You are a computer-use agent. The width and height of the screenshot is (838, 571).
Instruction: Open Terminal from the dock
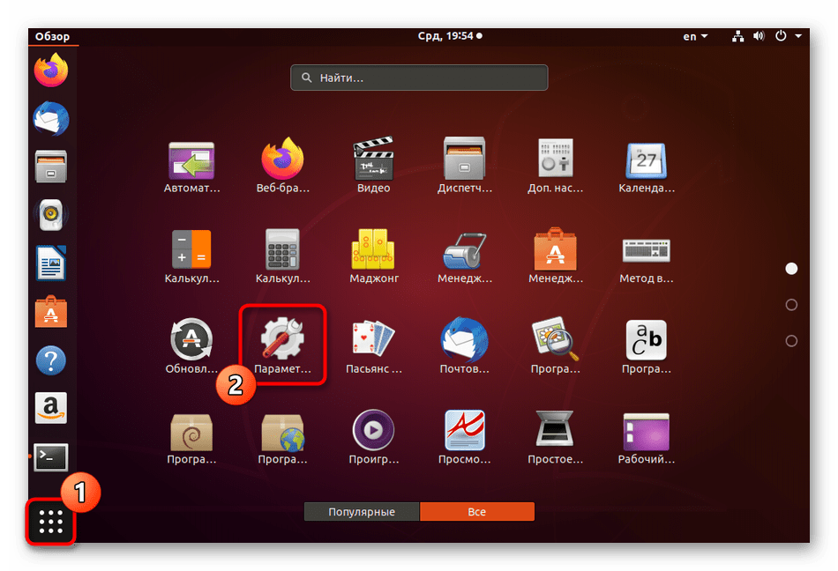51,456
